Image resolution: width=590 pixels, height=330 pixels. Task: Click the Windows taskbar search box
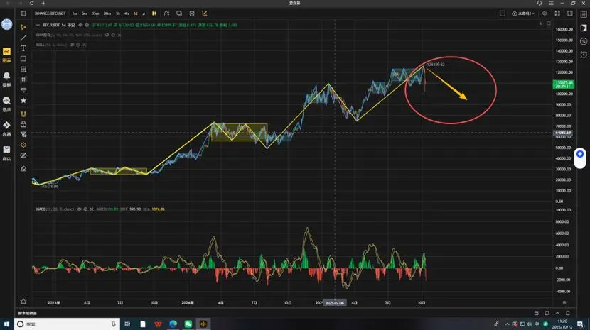(68, 324)
